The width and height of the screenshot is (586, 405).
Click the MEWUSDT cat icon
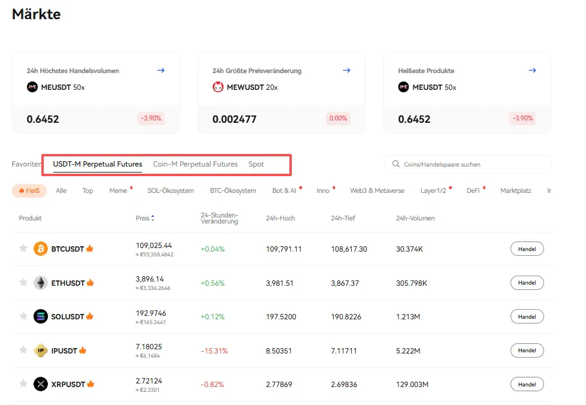pyautogui.click(x=218, y=87)
